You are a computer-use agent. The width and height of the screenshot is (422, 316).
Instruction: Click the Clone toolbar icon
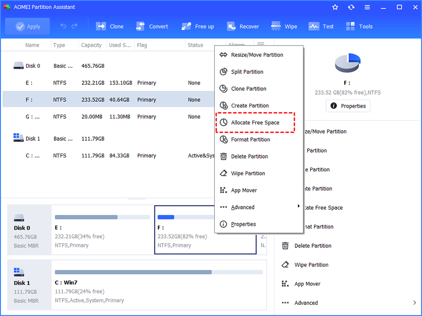tap(110, 26)
